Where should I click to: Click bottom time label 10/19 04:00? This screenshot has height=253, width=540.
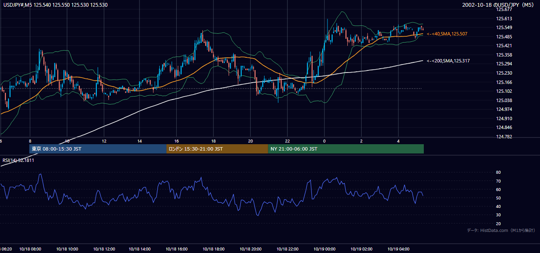pos(398,249)
